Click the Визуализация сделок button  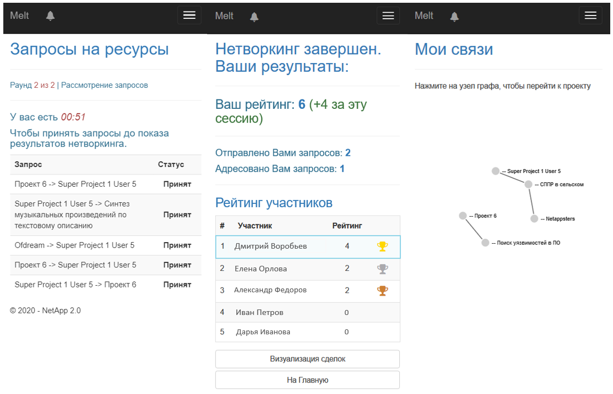coord(307,359)
